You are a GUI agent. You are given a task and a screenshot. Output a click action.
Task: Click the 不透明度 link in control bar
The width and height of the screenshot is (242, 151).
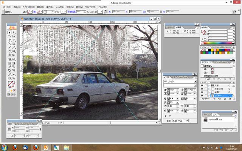(72, 12)
